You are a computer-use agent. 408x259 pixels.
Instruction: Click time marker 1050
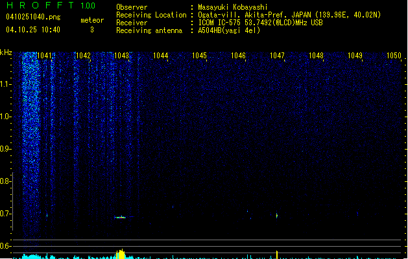tap(394, 56)
